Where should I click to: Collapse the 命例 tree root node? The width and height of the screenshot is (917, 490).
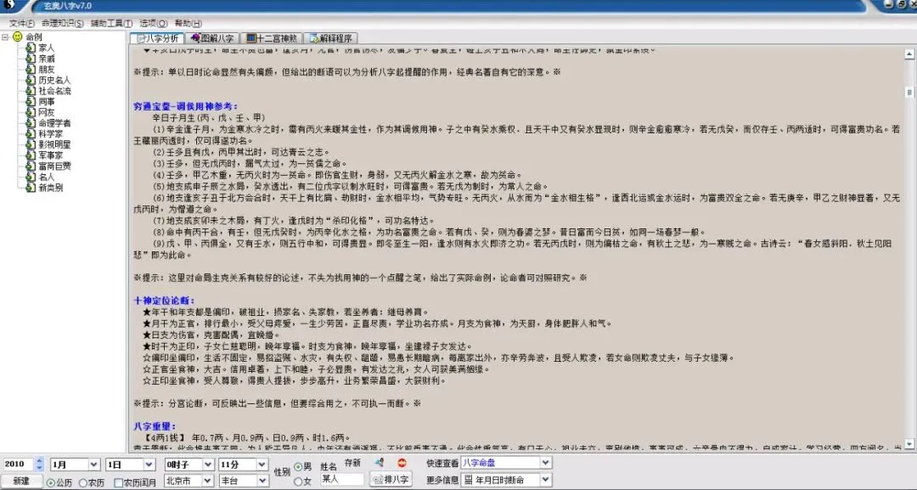tap(5, 37)
